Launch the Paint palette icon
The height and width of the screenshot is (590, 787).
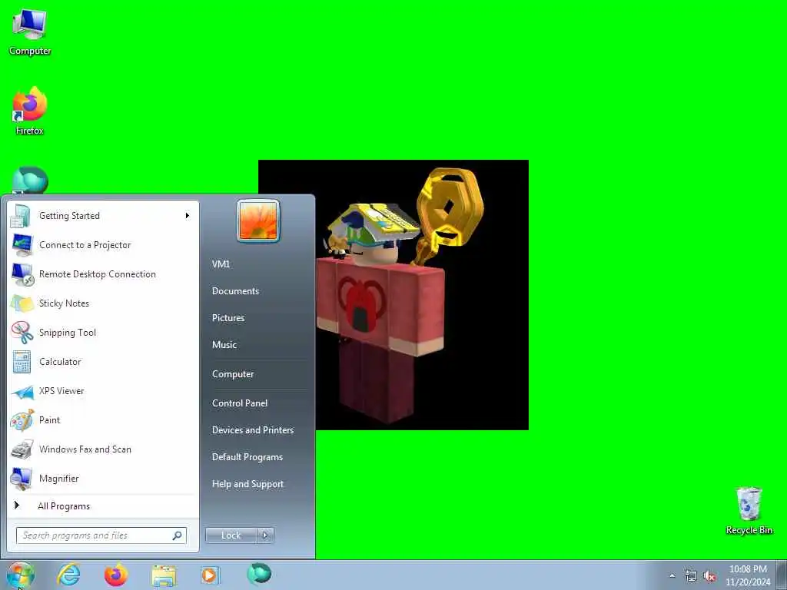[22, 420]
